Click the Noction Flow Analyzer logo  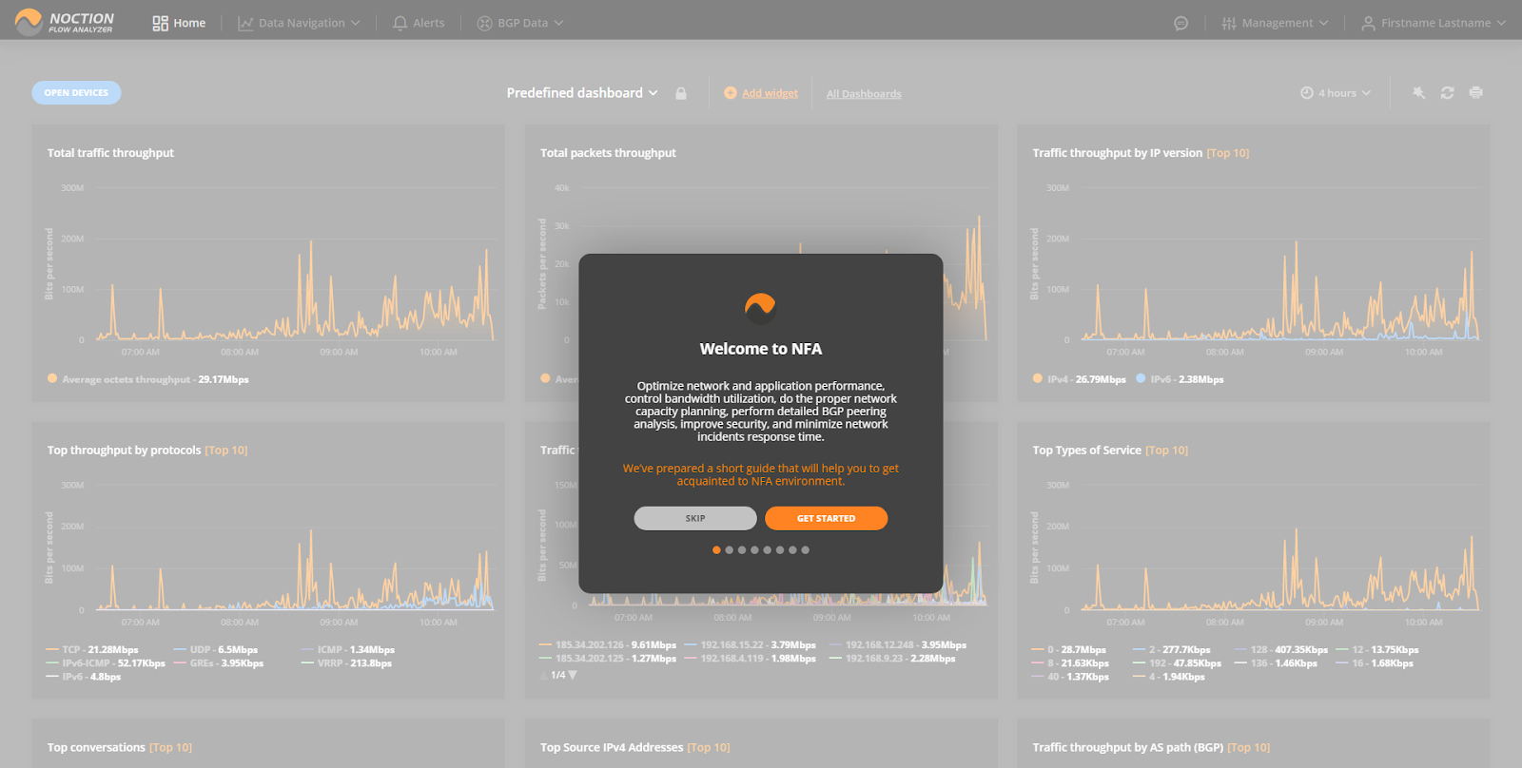pos(64,22)
